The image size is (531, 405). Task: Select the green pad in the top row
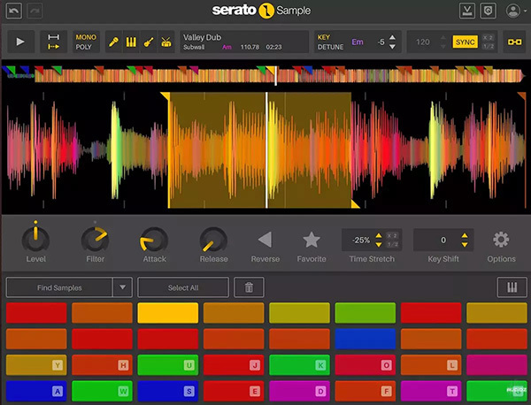[365, 313]
